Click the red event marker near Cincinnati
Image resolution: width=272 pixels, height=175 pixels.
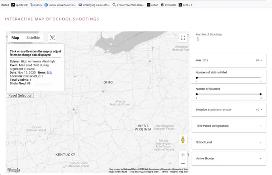pyautogui.click(x=74, y=109)
